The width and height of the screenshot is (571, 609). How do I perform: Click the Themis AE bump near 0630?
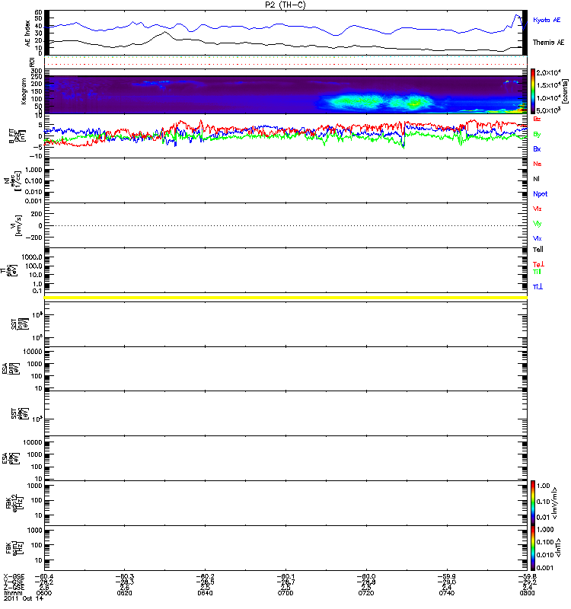(164, 33)
